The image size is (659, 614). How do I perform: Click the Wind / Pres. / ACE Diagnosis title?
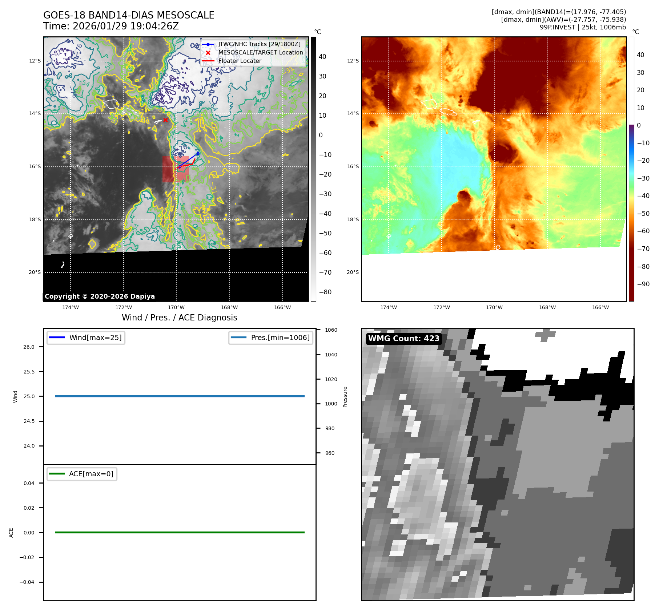[x=179, y=318]
